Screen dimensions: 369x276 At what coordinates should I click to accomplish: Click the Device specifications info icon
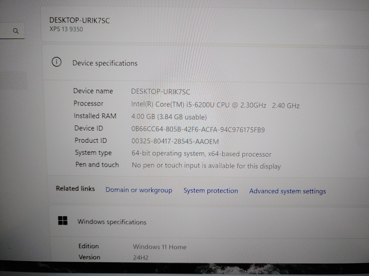pos(56,62)
